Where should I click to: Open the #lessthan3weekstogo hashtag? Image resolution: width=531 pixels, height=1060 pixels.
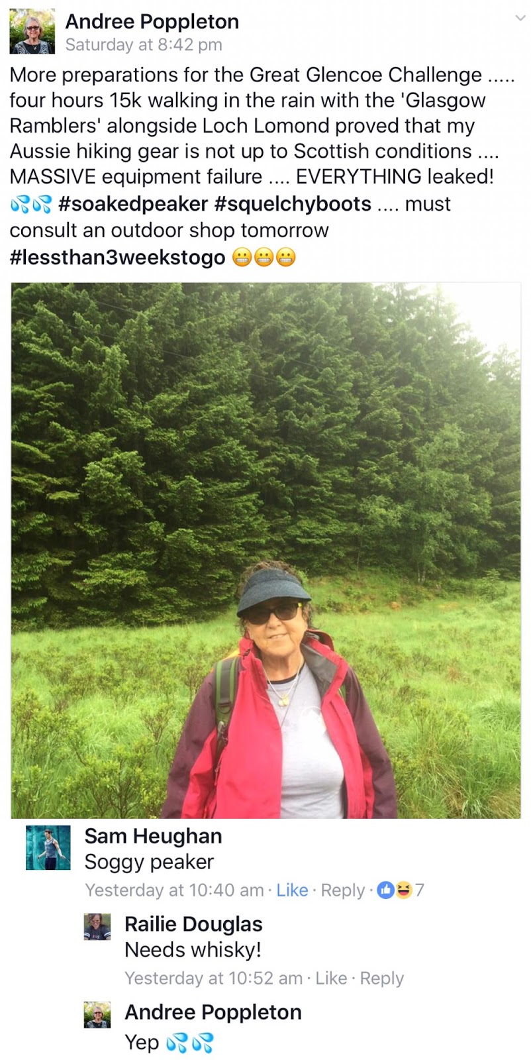(x=117, y=257)
